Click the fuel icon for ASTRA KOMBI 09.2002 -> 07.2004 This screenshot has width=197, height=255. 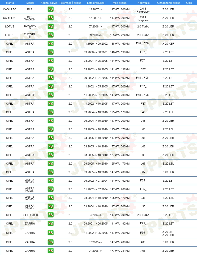point(51,180)
